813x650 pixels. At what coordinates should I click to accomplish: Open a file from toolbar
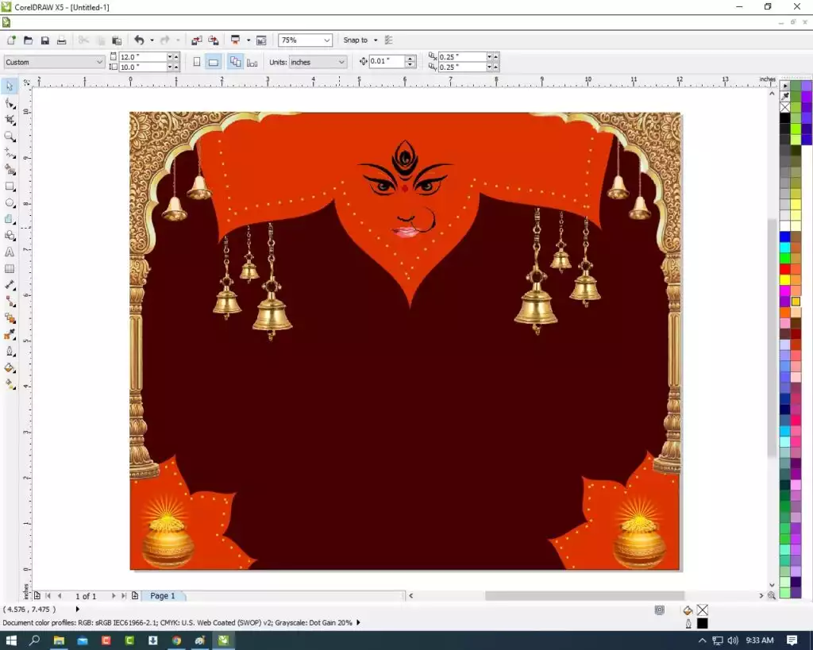point(28,40)
